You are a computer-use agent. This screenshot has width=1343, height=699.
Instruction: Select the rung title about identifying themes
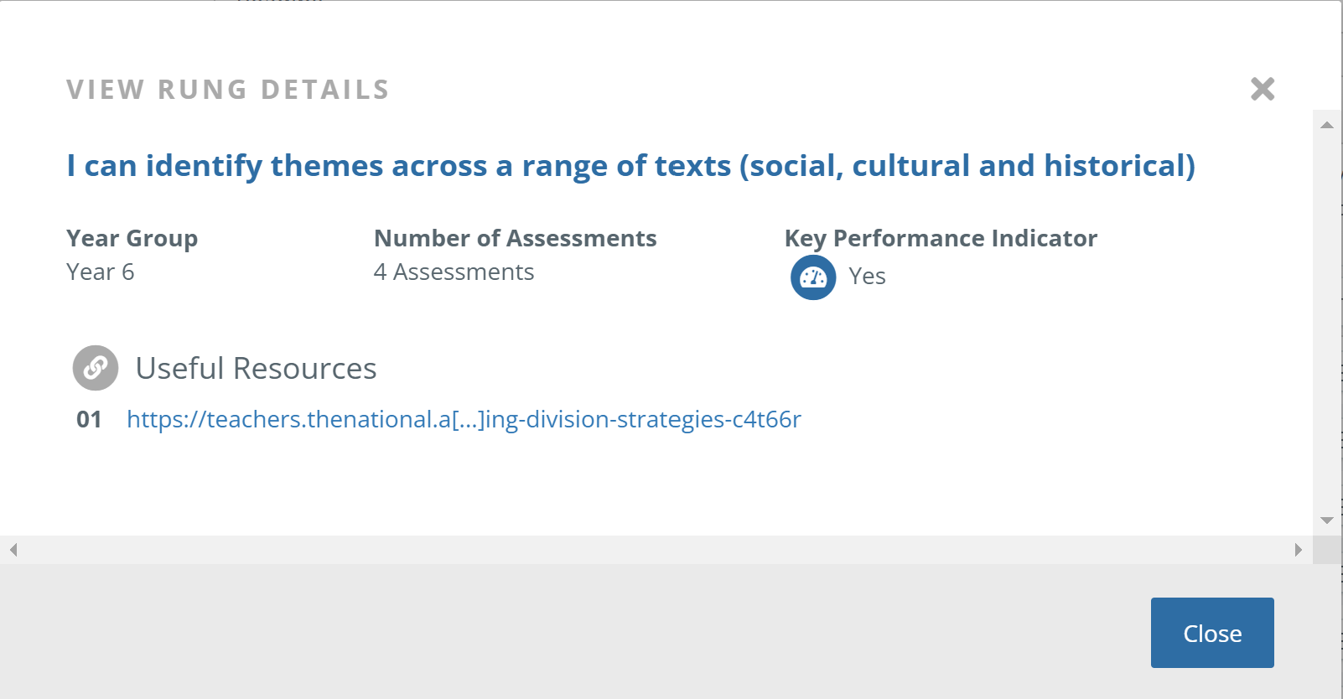pyautogui.click(x=630, y=166)
